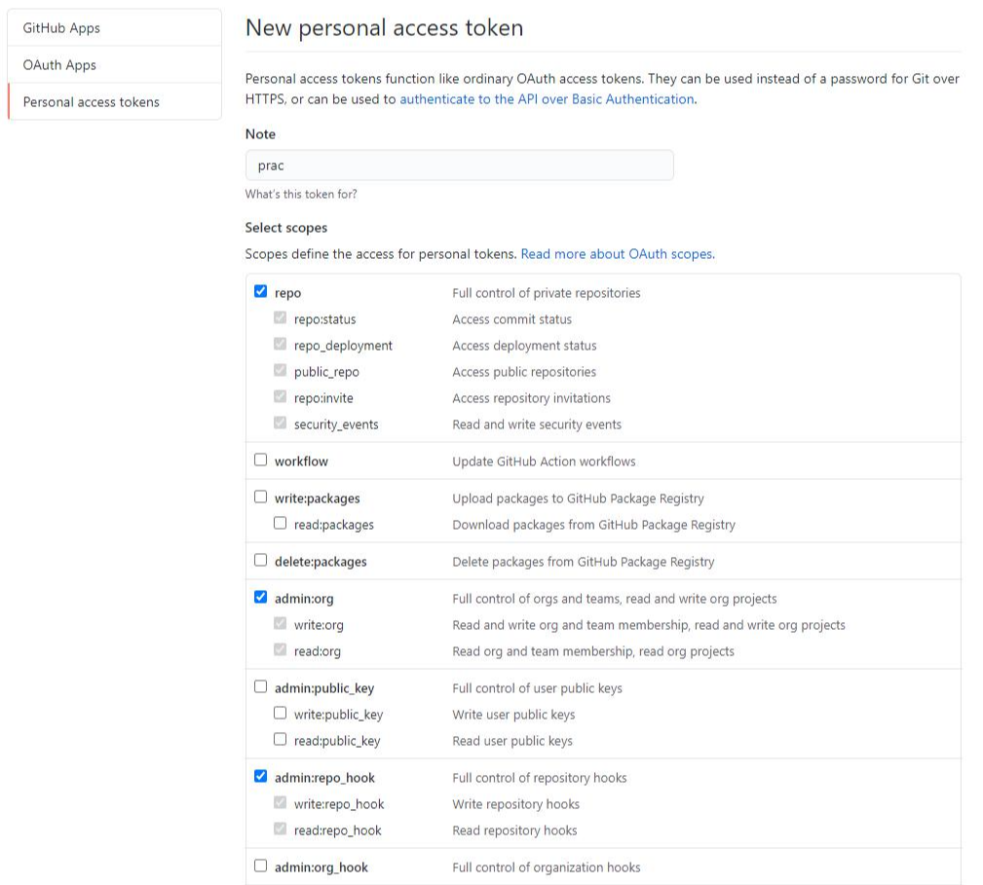
Task: Select the delete:packages scope checkbox
Action: pos(260,560)
